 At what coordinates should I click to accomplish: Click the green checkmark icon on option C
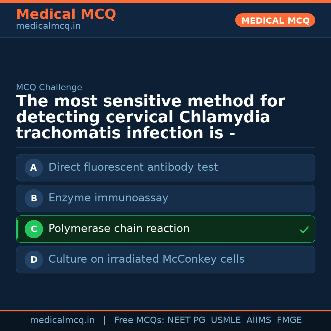point(304,230)
